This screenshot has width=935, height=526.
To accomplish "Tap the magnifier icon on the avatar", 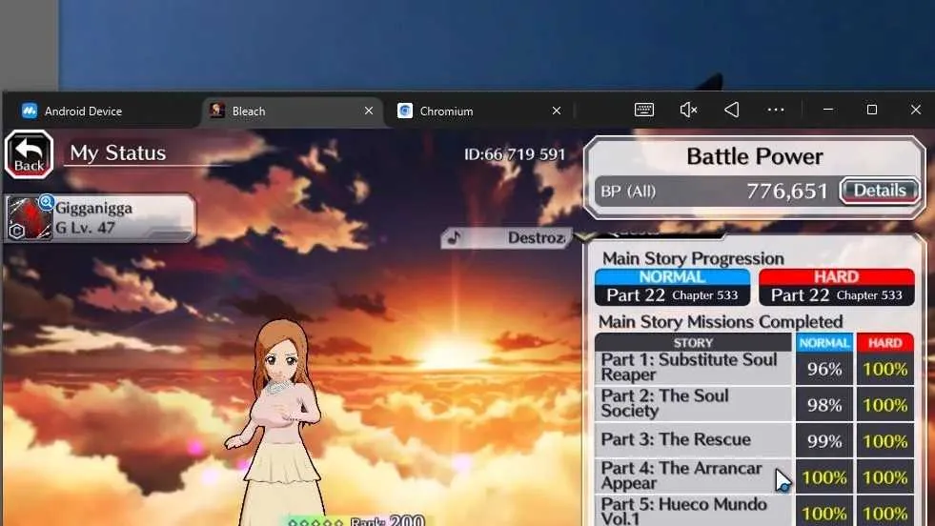I will (x=46, y=203).
